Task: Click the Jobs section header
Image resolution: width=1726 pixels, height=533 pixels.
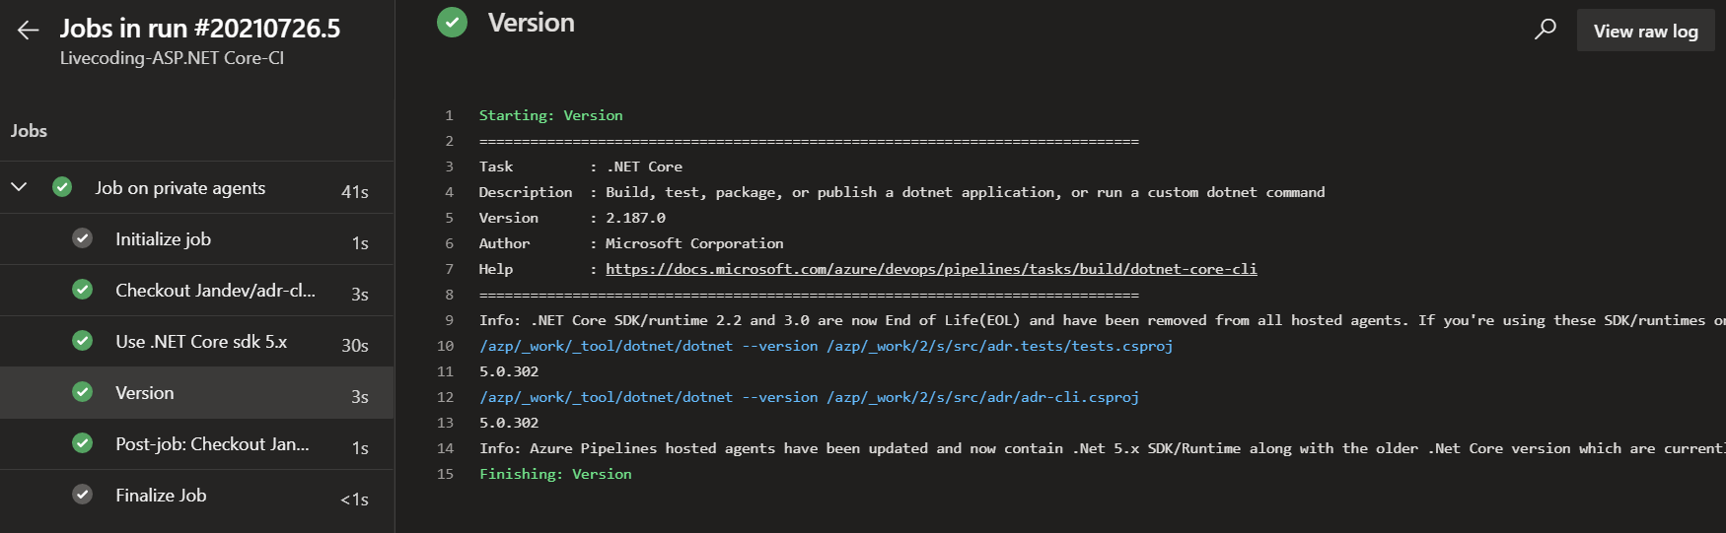Action: (x=29, y=131)
